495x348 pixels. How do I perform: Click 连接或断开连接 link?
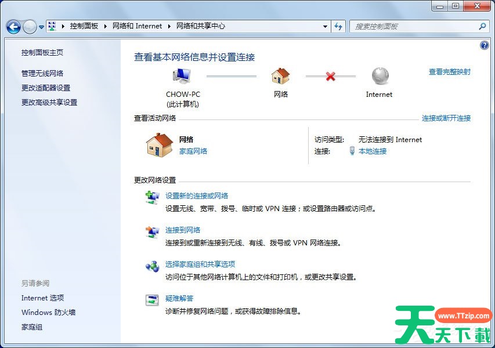click(x=446, y=118)
